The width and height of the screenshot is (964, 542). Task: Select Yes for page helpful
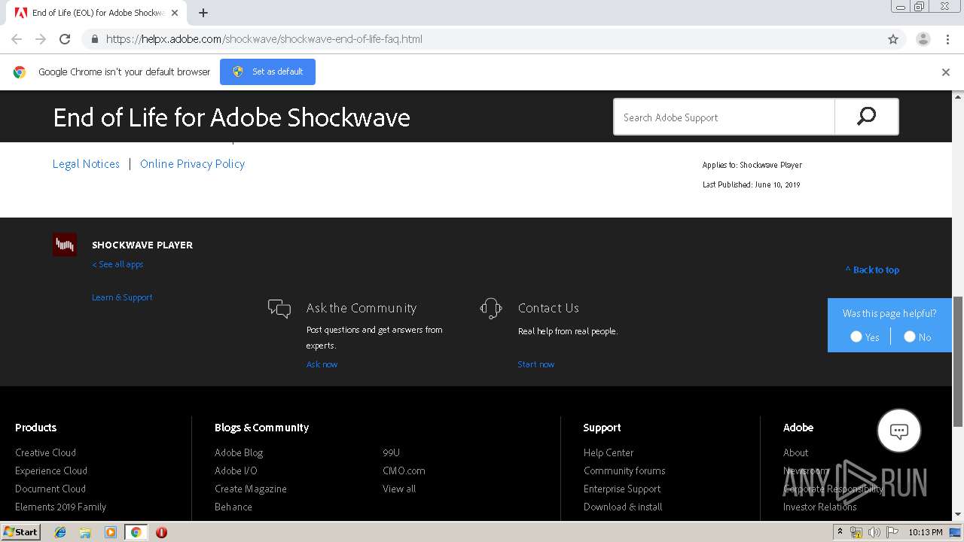click(856, 336)
